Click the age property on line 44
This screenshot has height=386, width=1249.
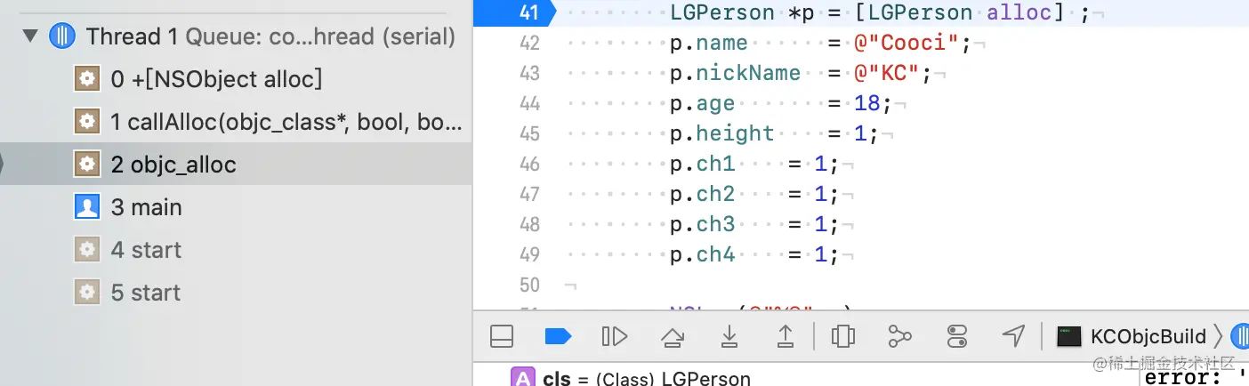(715, 103)
